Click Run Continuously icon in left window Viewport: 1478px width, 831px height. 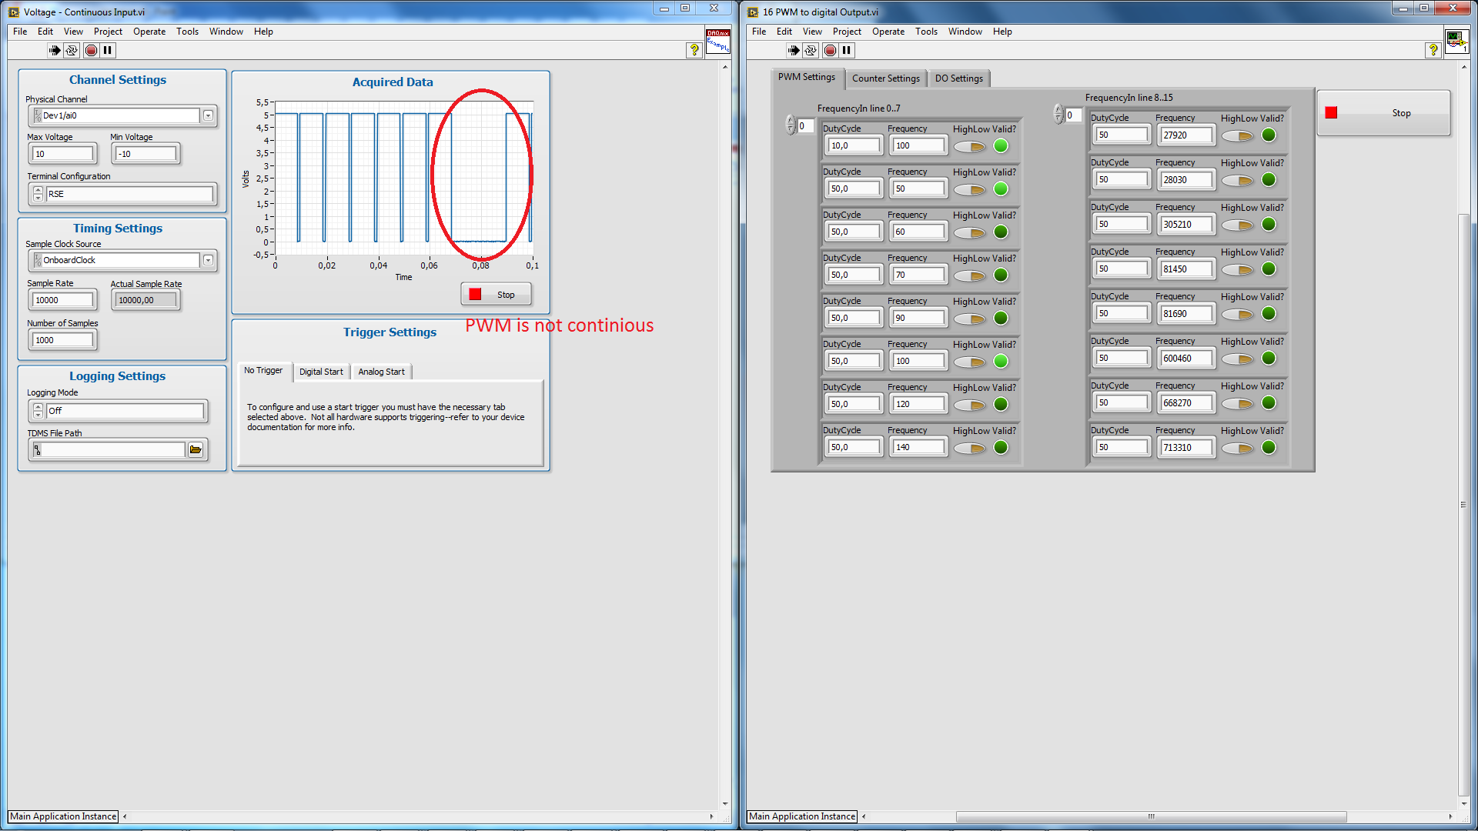pyautogui.click(x=72, y=50)
